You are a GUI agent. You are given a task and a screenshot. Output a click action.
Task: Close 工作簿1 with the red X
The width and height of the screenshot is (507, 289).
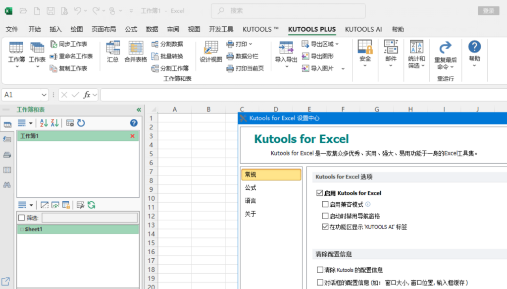132,136
